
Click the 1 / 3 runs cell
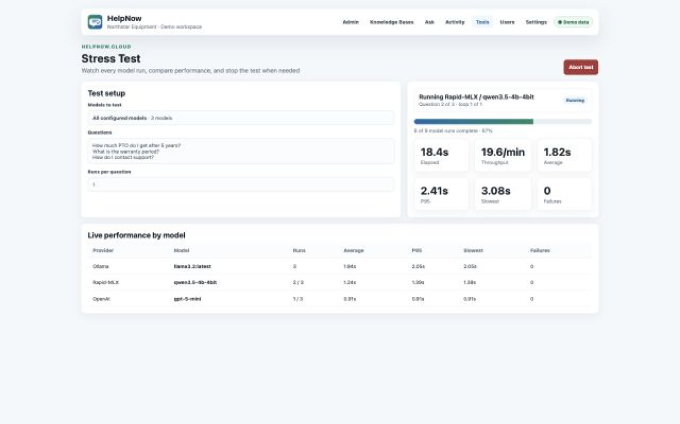point(298,299)
